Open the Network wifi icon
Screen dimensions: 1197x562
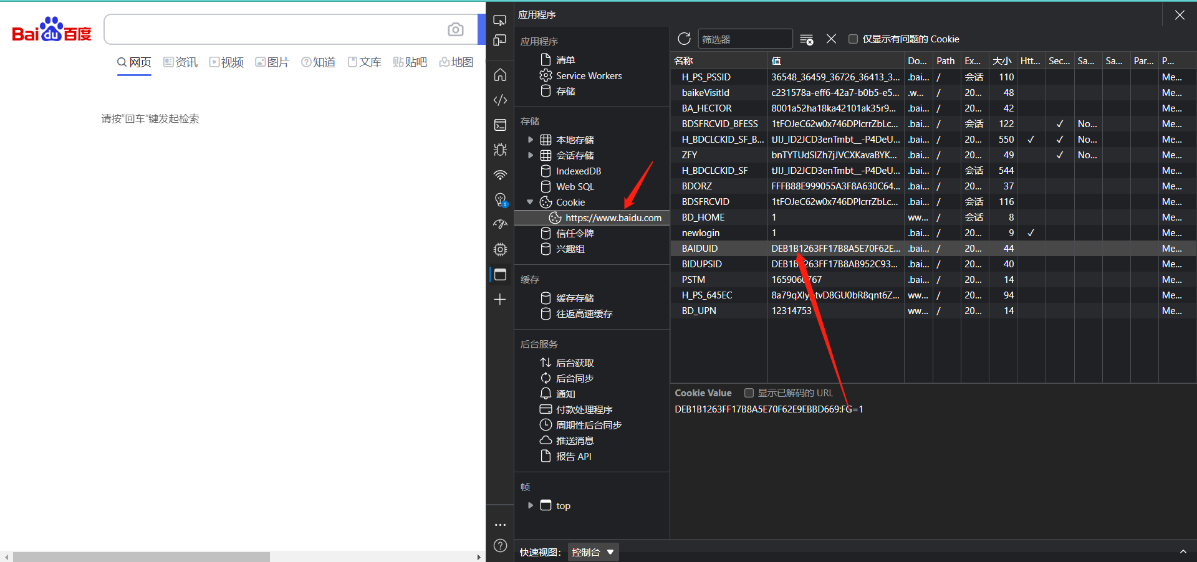click(500, 175)
